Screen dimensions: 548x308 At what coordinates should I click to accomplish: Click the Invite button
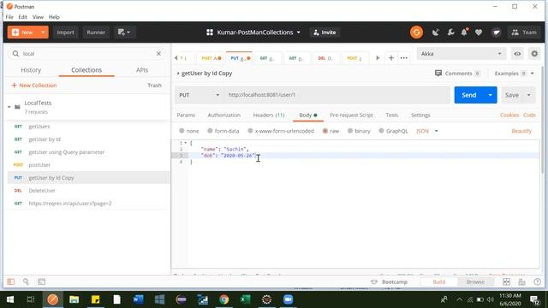click(325, 33)
